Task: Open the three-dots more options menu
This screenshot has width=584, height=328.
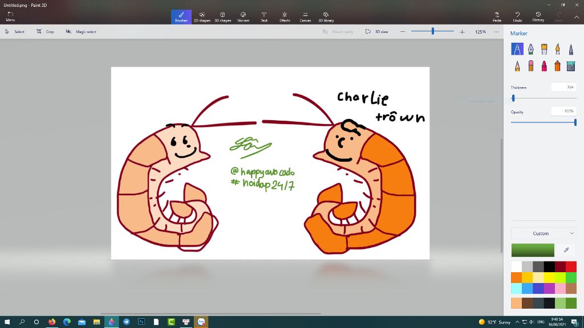Action: 496,32
